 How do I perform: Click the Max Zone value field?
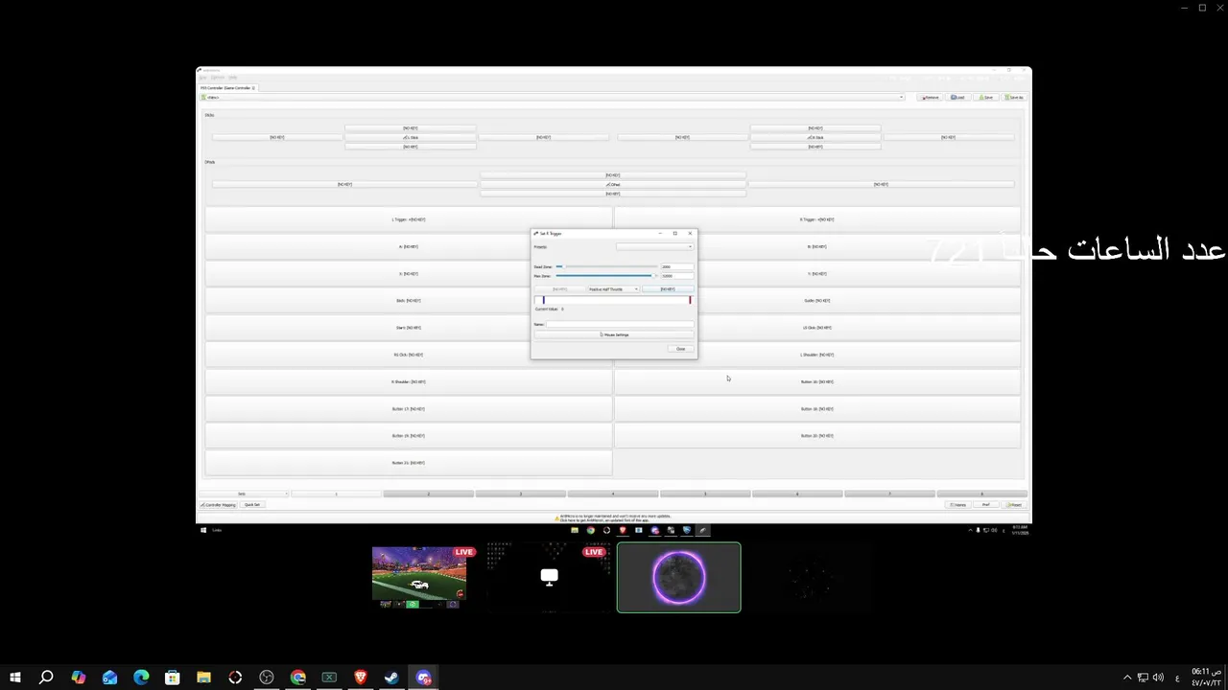676,276
